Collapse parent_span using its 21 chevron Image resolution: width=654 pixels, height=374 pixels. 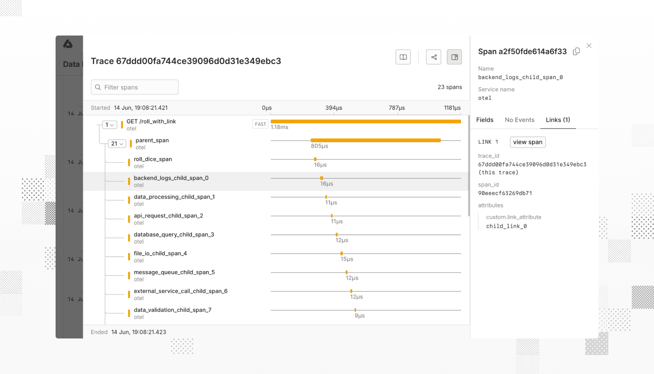117,144
